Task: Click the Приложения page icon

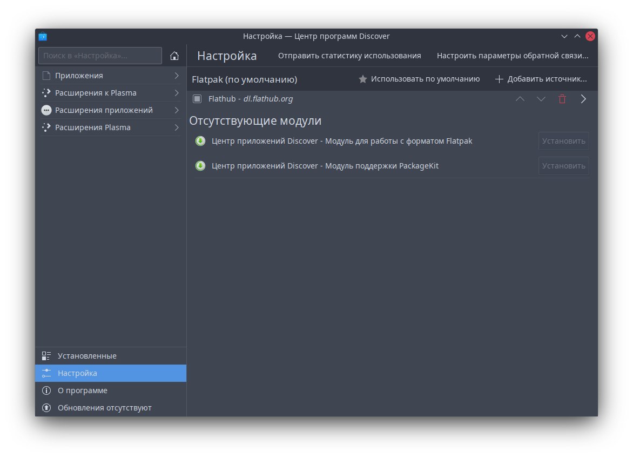Action: (x=46, y=76)
